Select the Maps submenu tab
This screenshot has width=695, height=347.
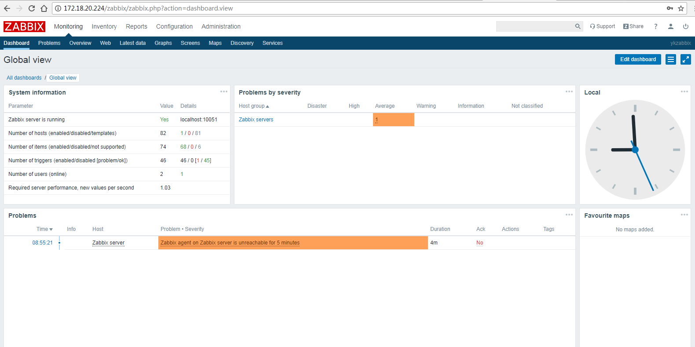click(215, 43)
